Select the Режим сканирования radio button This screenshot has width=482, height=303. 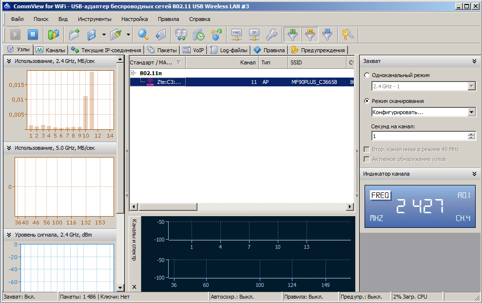click(366, 101)
